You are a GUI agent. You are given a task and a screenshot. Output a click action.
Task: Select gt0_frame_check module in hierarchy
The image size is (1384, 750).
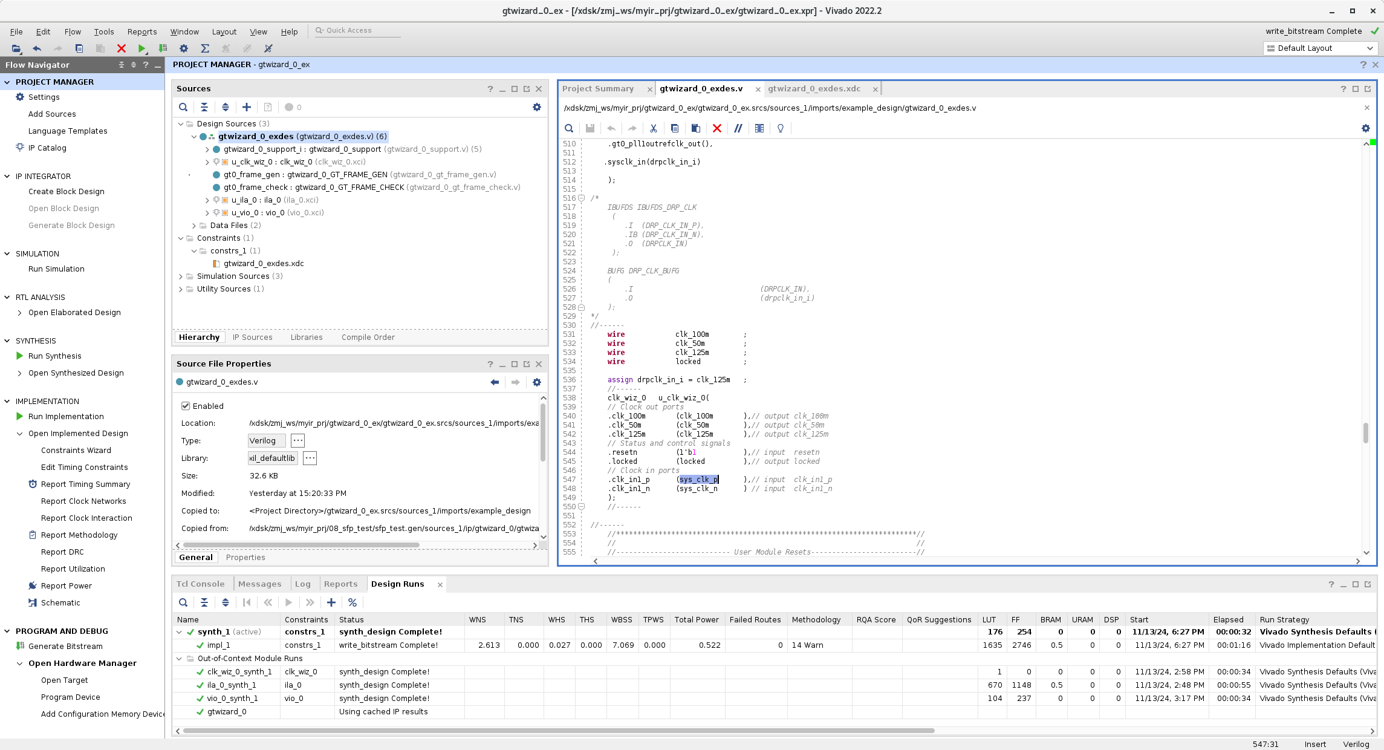[372, 187]
